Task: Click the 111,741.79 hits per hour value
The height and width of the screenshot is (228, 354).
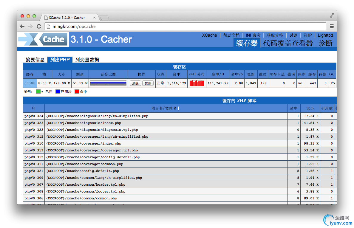Action: pyautogui.click(x=218, y=83)
